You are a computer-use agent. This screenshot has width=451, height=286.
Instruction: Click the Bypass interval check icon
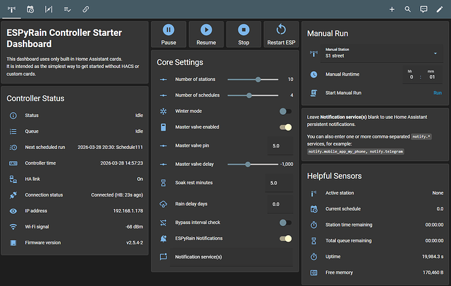[163, 223]
